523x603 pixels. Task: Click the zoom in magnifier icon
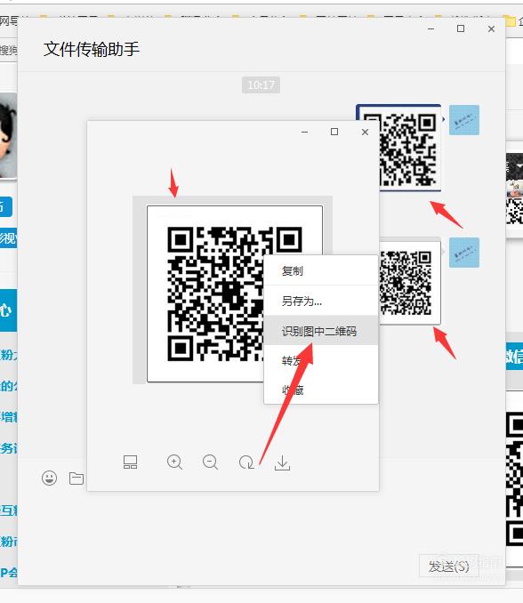coord(174,462)
